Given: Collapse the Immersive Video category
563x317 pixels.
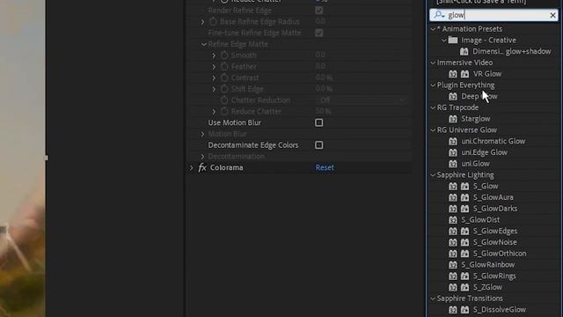Looking at the screenshot, I should click(x=433, y=63).
